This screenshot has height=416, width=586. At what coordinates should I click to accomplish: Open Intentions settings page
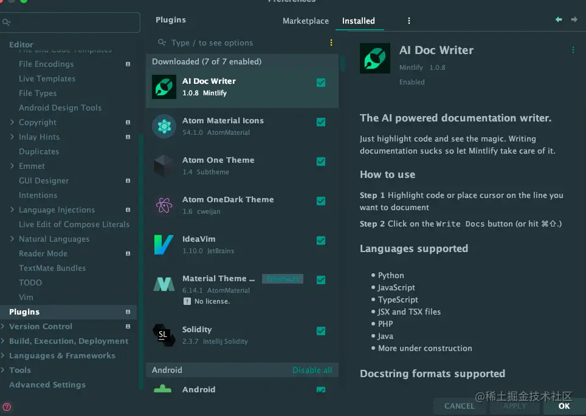pyautogui.click(x=38, y=196)
